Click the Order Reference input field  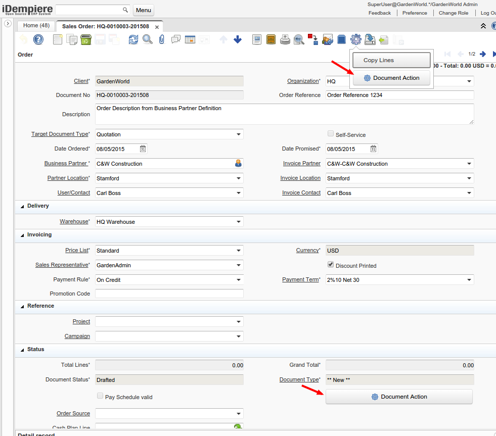click(x=399, y=95)
